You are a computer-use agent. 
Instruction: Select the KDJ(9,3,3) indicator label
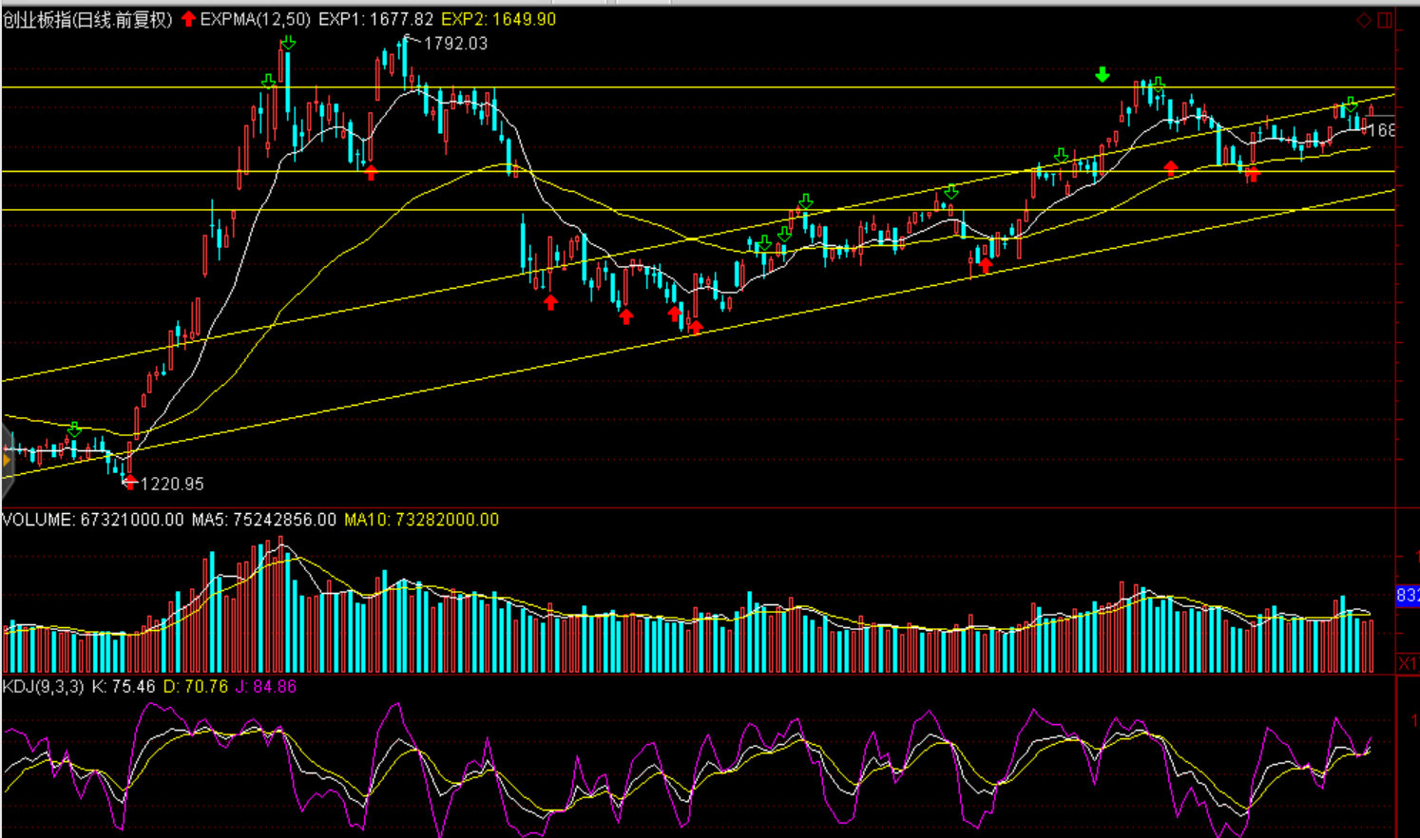pos(44,686)
